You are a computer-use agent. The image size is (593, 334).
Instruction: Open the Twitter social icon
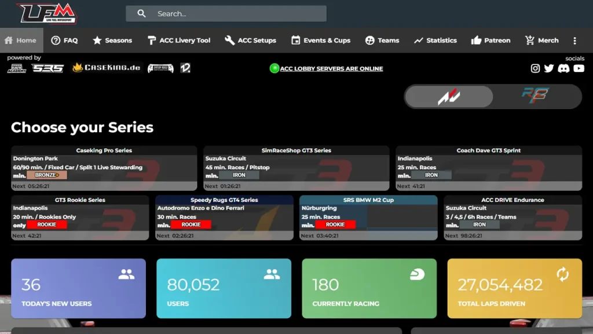pyautogui.click(x=549, y=68)
